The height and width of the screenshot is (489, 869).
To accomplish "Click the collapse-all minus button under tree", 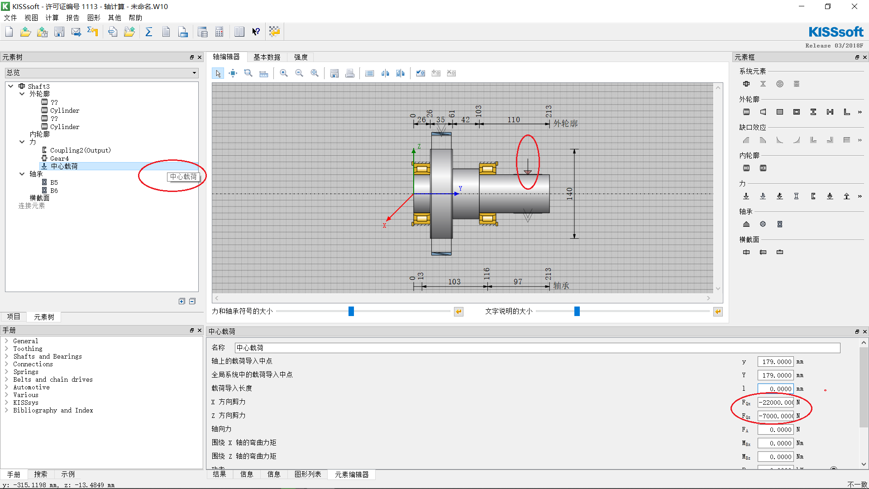I will click(192, 301).
